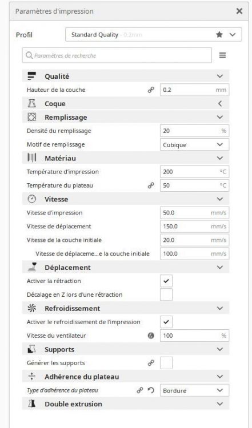Click the Matériau section heading

coord(60,158)
